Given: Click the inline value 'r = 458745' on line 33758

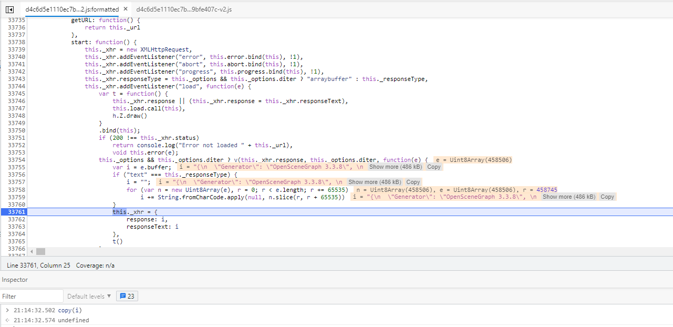Looking at the screenshot, I should (x=539, y=189).
